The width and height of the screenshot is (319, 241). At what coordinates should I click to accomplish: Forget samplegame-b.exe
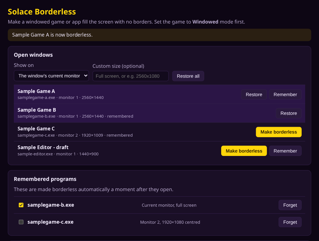[290, 205]
